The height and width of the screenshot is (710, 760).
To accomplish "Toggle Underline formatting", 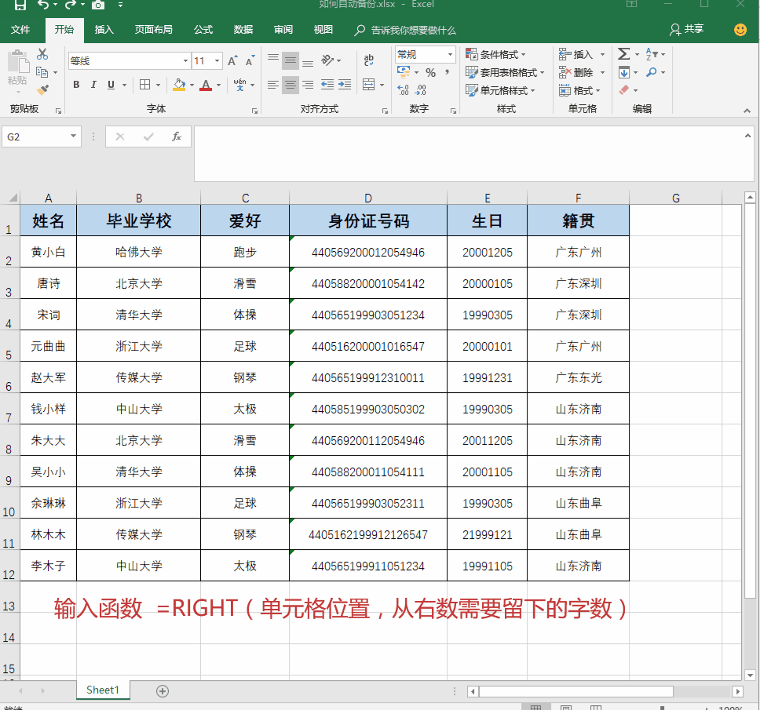I will [x=111, y=85].
